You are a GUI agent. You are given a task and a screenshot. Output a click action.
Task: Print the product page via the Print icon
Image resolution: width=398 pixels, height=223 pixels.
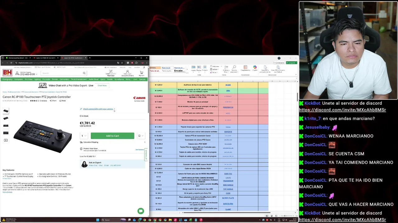(63, 101)
